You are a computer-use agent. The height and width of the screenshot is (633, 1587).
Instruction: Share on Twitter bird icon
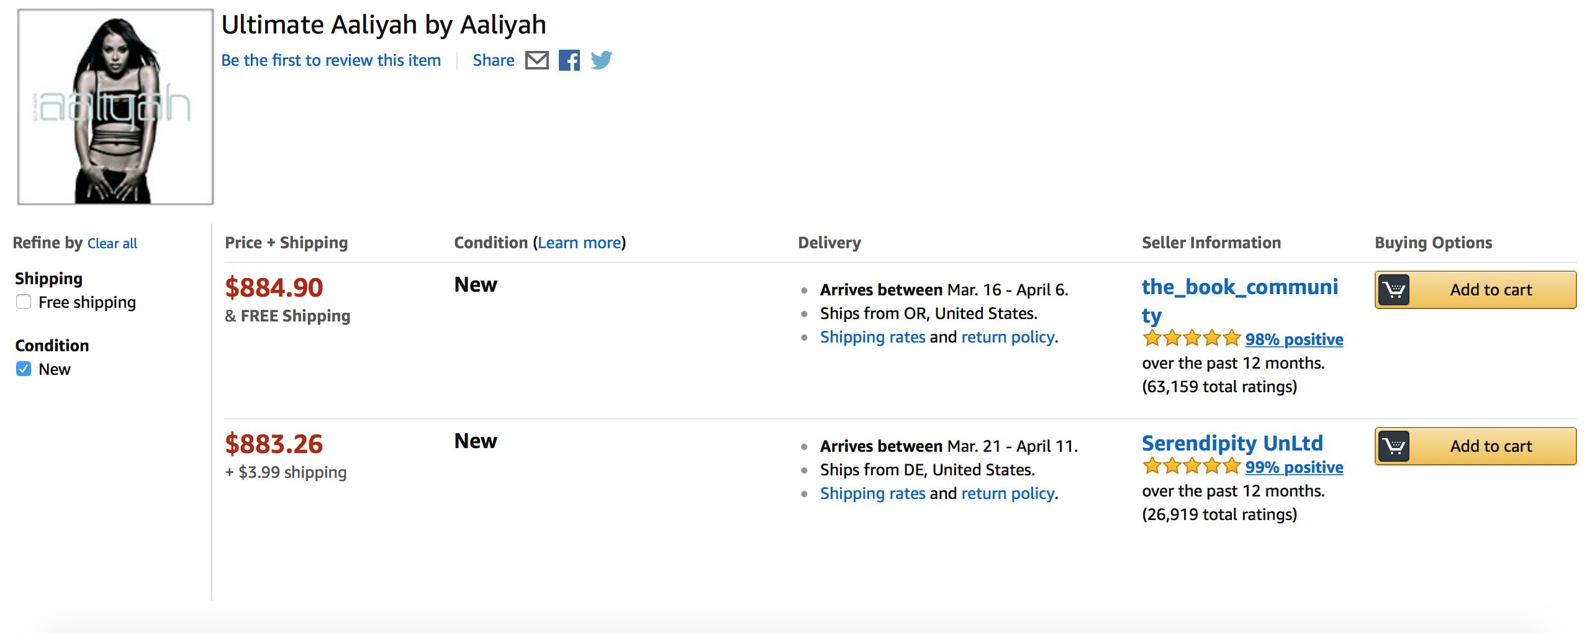coord(601,60)
